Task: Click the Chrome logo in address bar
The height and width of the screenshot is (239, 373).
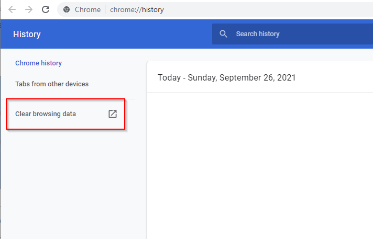Action: [x=67, y=9]
